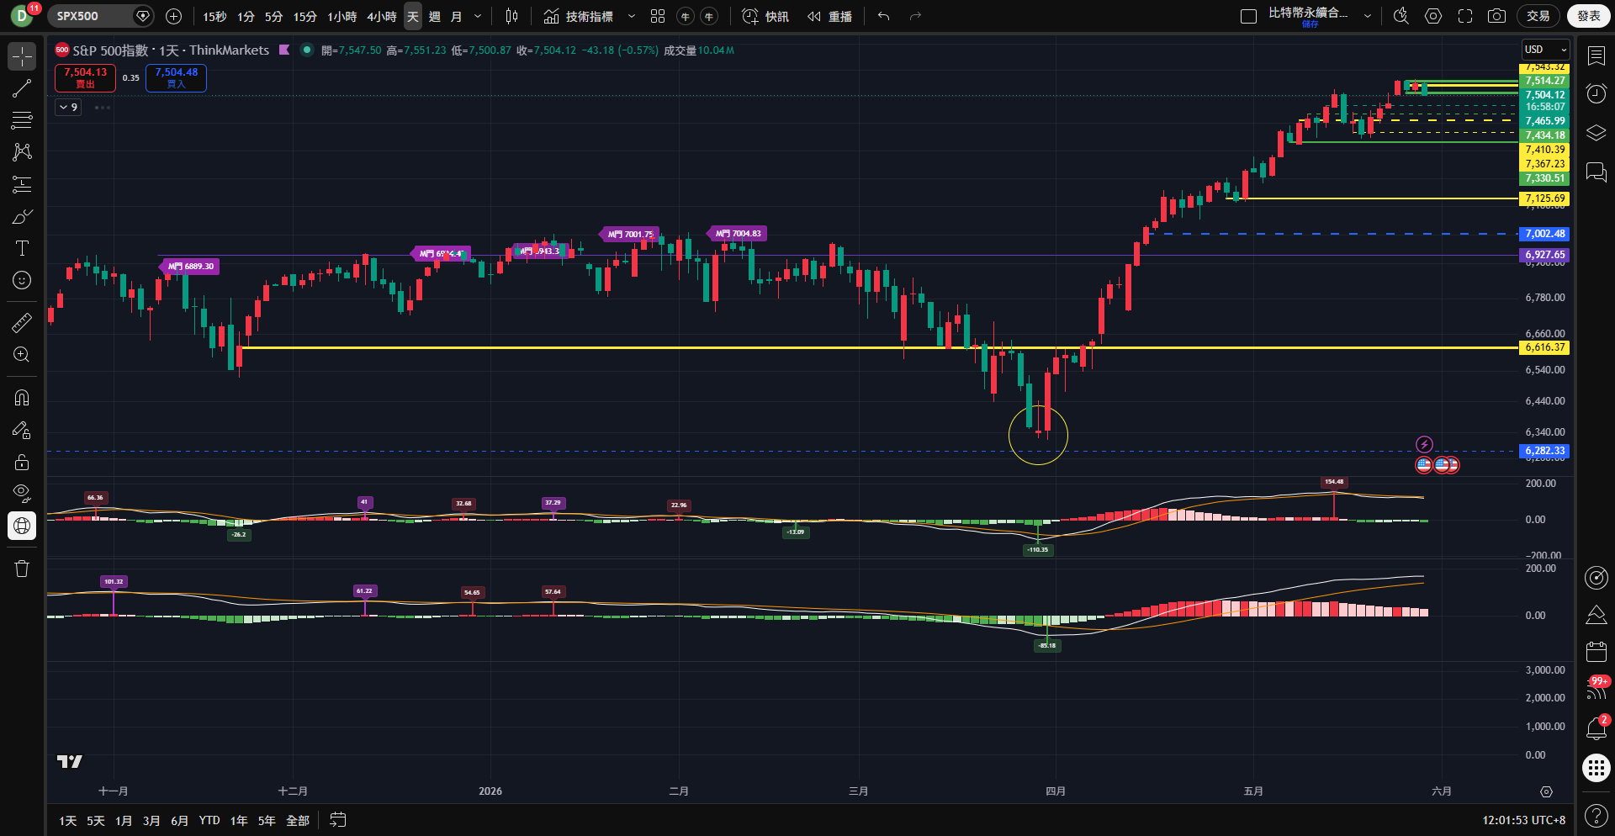Image resolution: width=1615 pixels, height=836 pixels.
Task: Hide all drawings with eye icon
Action: [x=22, y=494]
